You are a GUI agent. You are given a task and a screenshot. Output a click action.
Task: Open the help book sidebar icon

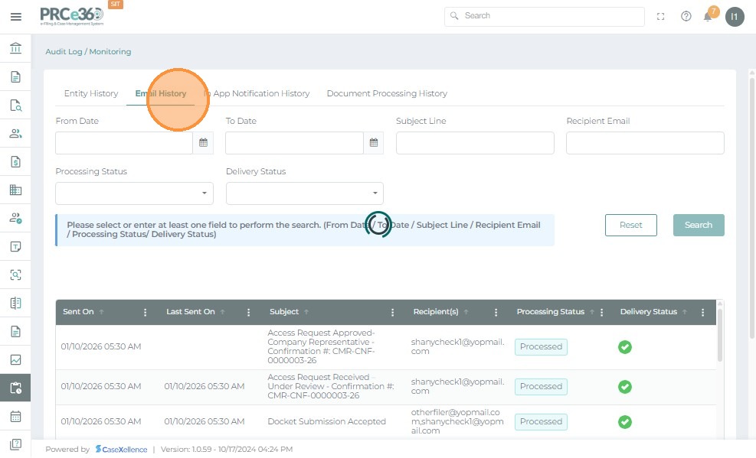[15, 444]
